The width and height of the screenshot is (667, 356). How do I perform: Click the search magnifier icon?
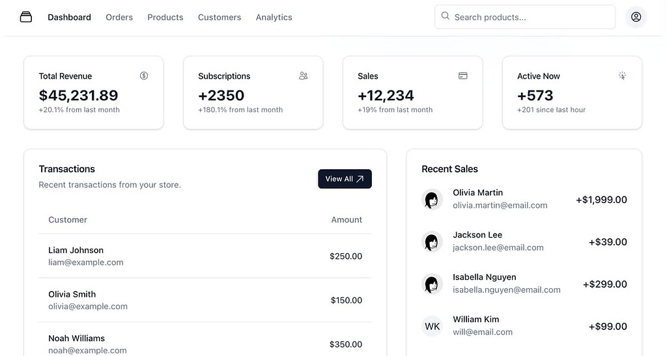point(446,16)
